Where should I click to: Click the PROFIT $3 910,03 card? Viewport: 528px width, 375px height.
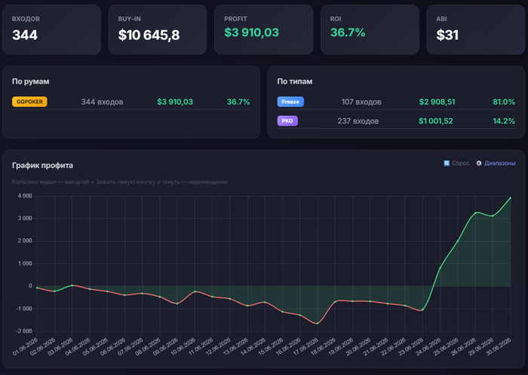[264, 29]
